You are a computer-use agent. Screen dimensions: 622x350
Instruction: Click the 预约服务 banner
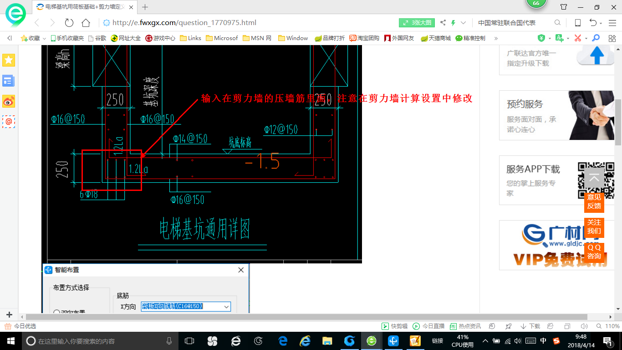pyautogui.click(x=557, y=115)
